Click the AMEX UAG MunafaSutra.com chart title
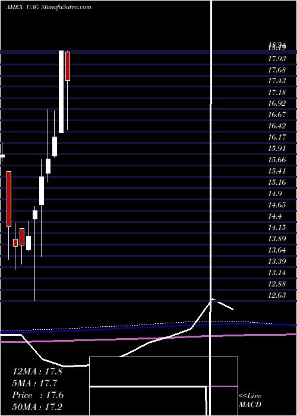The height and width of the screenshot is (416, 297). point(48,7)
